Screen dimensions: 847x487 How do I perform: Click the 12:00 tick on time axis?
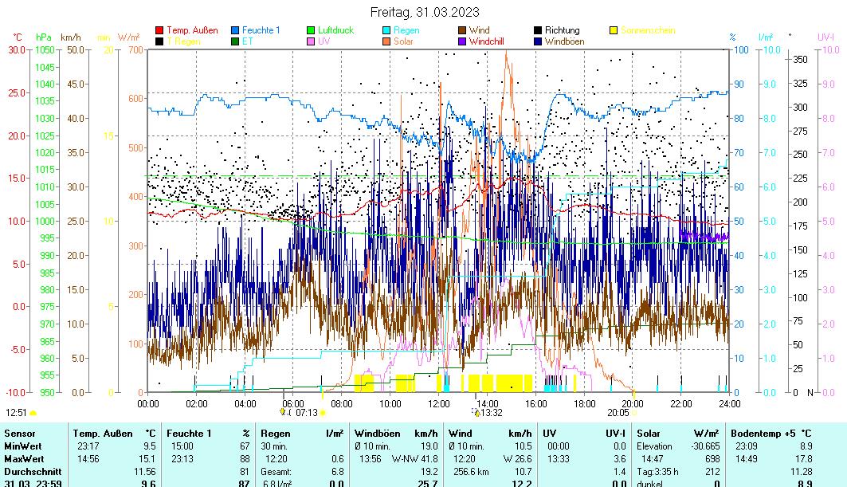point(438,403)
